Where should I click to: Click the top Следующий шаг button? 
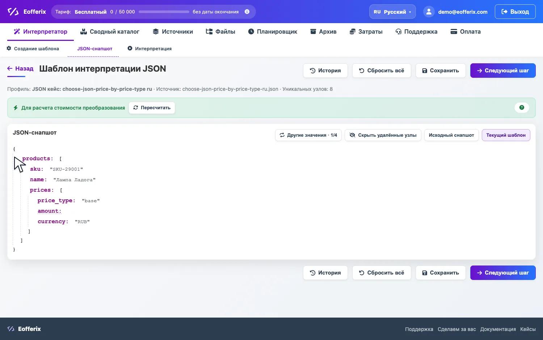point(503,71)
